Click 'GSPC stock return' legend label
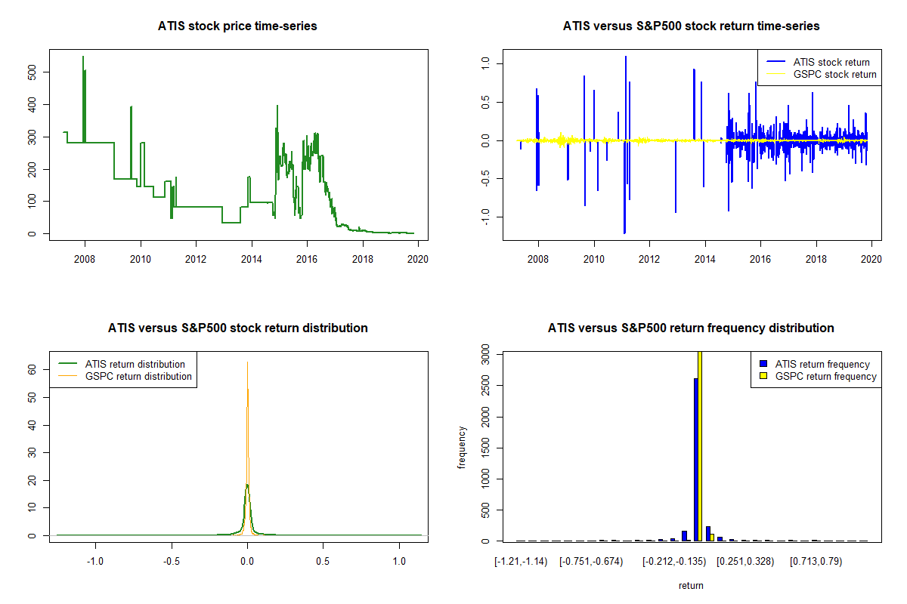Screen dimensions: 907x604 [x=834, y=74]
